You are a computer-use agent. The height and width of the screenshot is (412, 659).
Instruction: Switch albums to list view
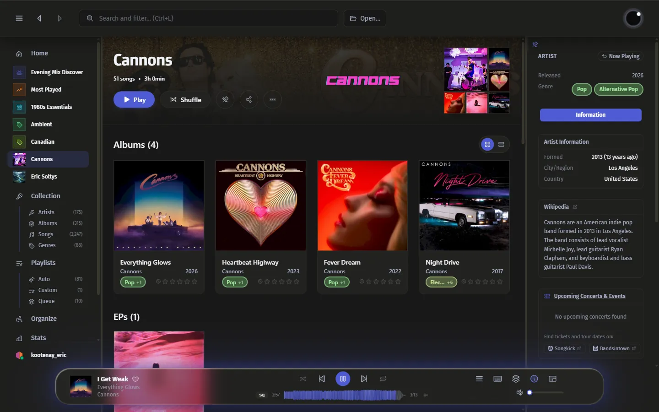click(x=501, y=145)
